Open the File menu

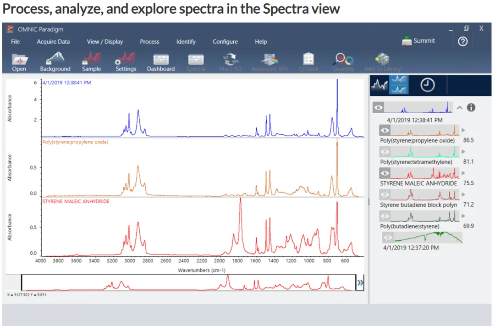click(15, 42)
